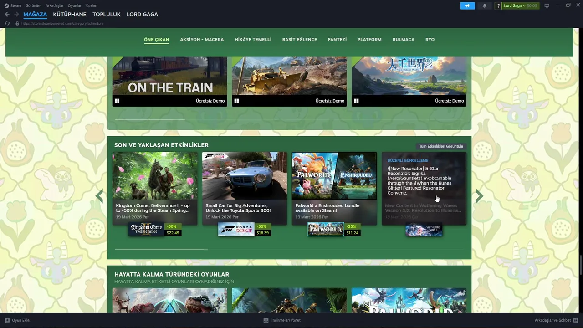
Task: Open the Palworld survival game thumbnail
Action: [x=409, y=300]
